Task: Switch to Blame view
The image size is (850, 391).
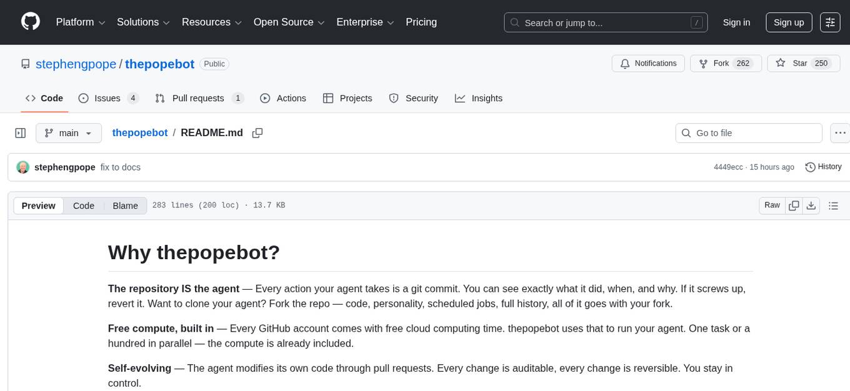Action: point(125,205)
